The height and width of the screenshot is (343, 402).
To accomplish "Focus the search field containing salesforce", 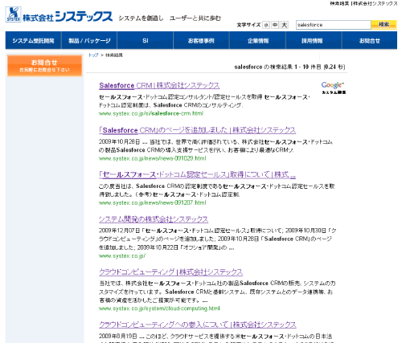I will pyautogui.click(x=334, y=25).
